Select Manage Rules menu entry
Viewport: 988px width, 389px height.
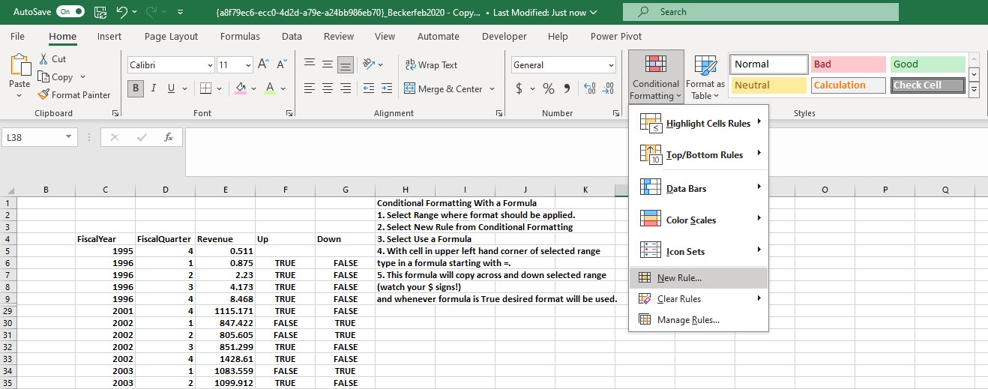(687, 320)
